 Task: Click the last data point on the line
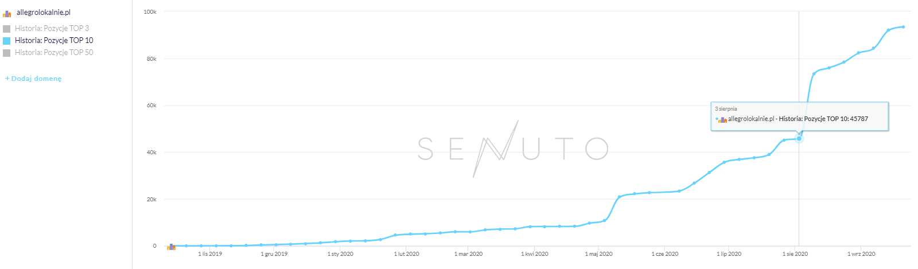903,27
